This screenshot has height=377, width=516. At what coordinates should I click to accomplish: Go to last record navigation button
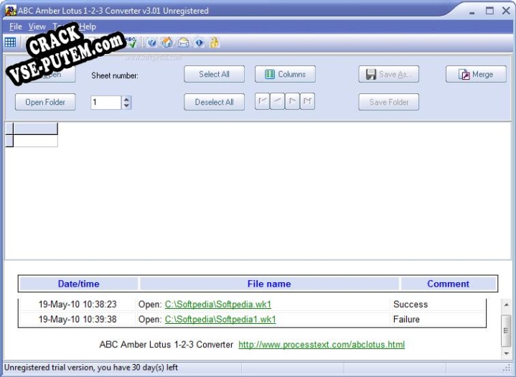pos(308,101)
